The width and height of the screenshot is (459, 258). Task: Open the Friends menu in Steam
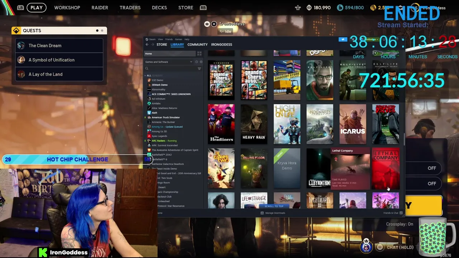click(169, 39)
